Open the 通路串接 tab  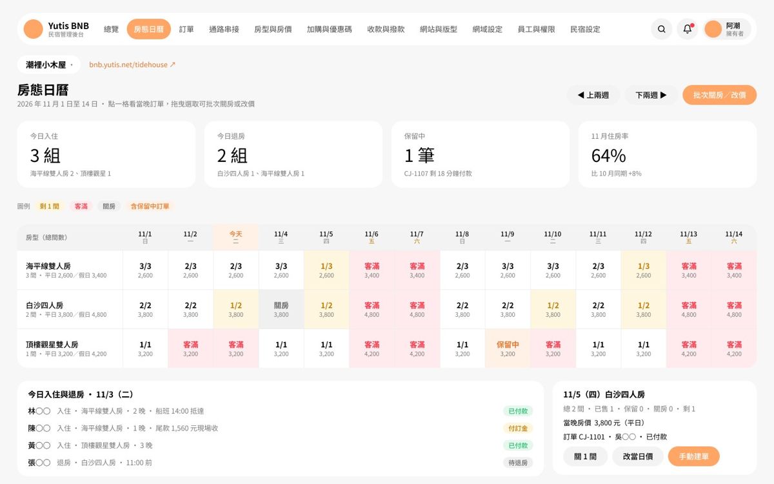pyautogui.click(x=224, y=29)
